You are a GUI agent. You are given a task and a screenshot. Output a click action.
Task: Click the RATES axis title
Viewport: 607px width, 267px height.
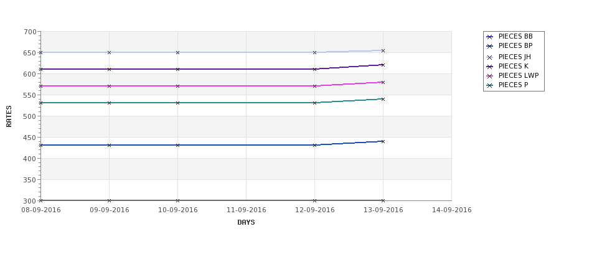(x=9, y=116)
